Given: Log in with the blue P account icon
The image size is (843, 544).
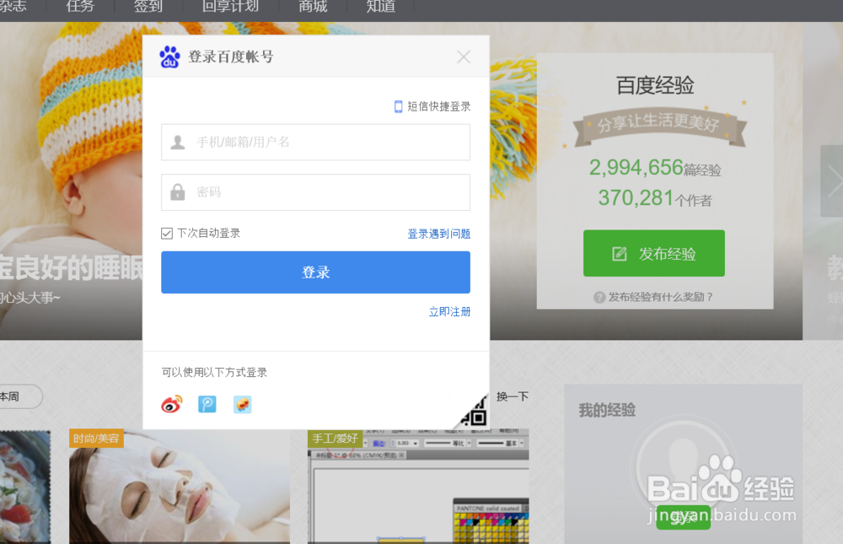Looking at the screenshot, I should tap(207, 404).
